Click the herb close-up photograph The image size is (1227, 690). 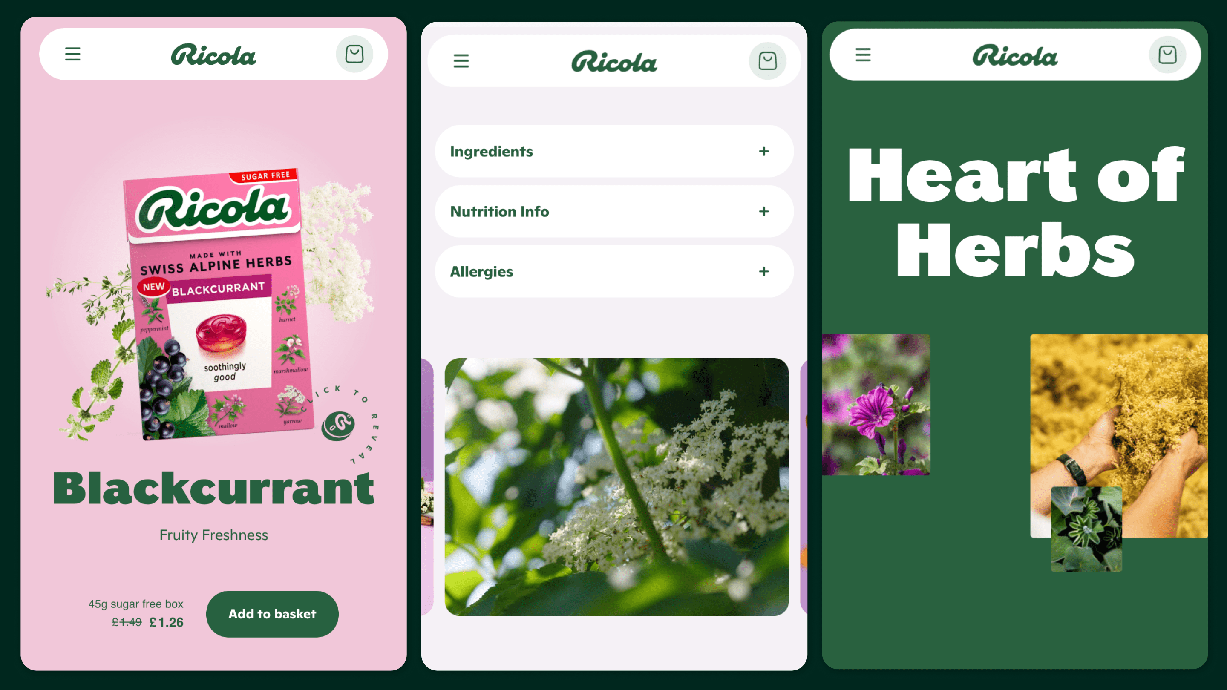pyautogui.click(x=613, y=486)
